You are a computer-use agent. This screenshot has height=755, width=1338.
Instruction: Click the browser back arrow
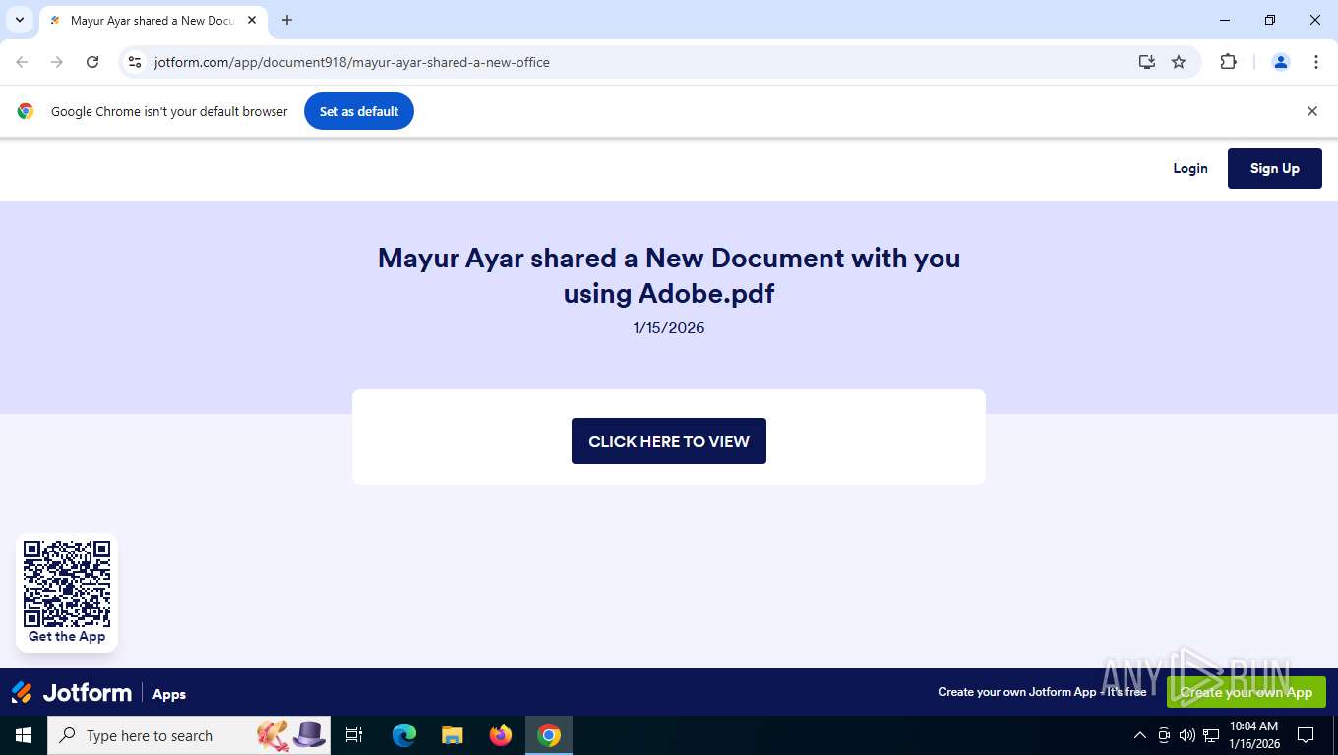[x=22, y=62]
